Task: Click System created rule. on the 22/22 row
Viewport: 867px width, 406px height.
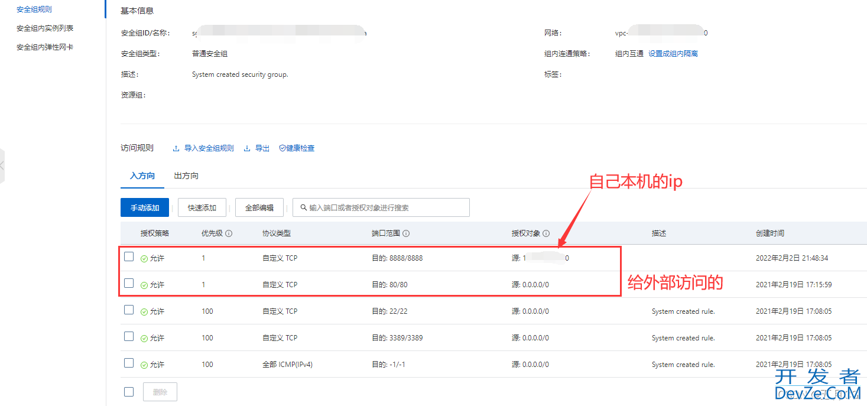Action: click(x=683, y=311)
